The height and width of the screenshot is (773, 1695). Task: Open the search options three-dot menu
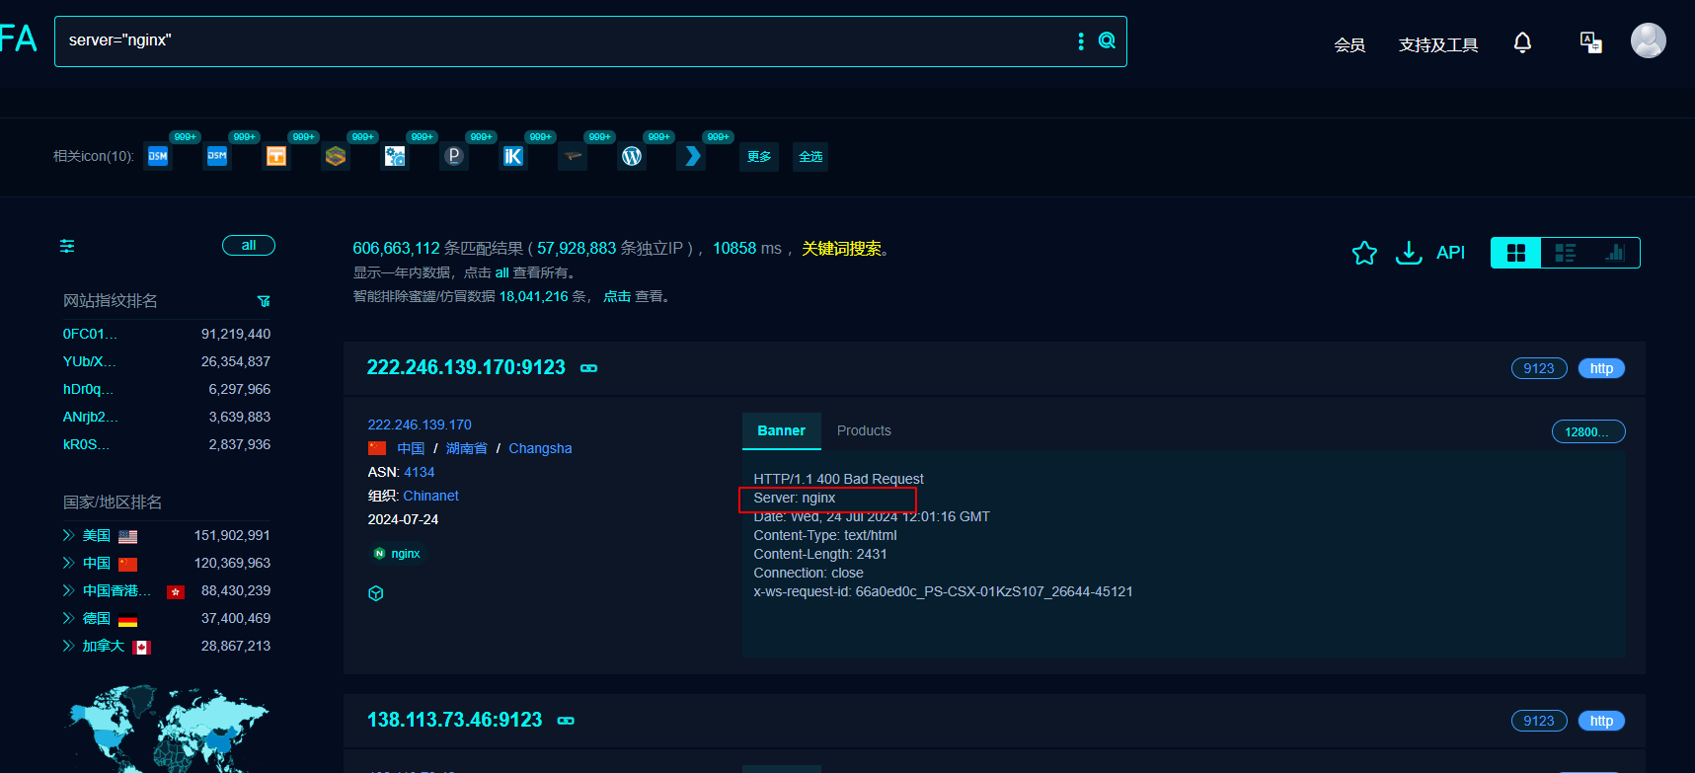1081,40
